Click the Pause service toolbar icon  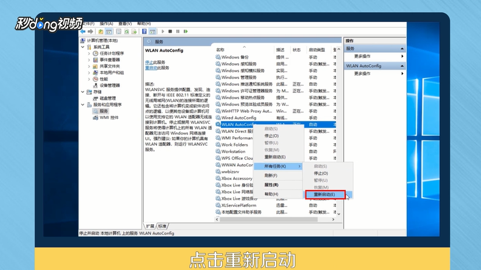pos(178,31)
